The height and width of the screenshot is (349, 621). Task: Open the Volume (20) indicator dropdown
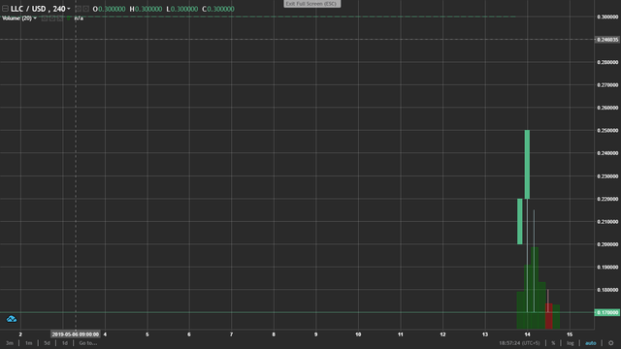click(35, 18)
